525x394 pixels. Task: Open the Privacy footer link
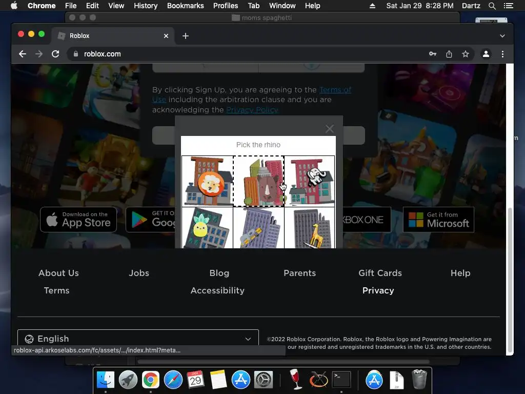click(378, 290)
